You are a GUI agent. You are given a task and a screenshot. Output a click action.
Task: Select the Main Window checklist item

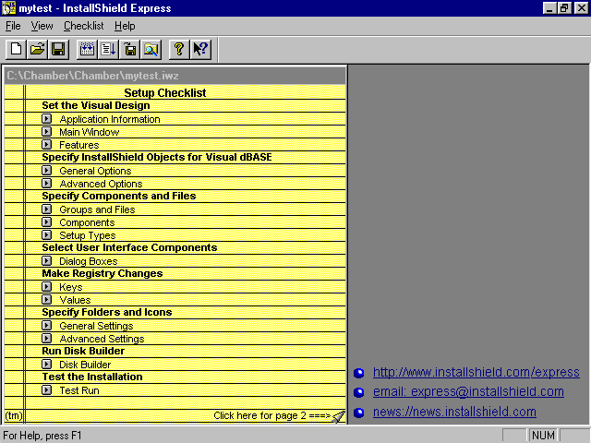[x=90, y=132]
